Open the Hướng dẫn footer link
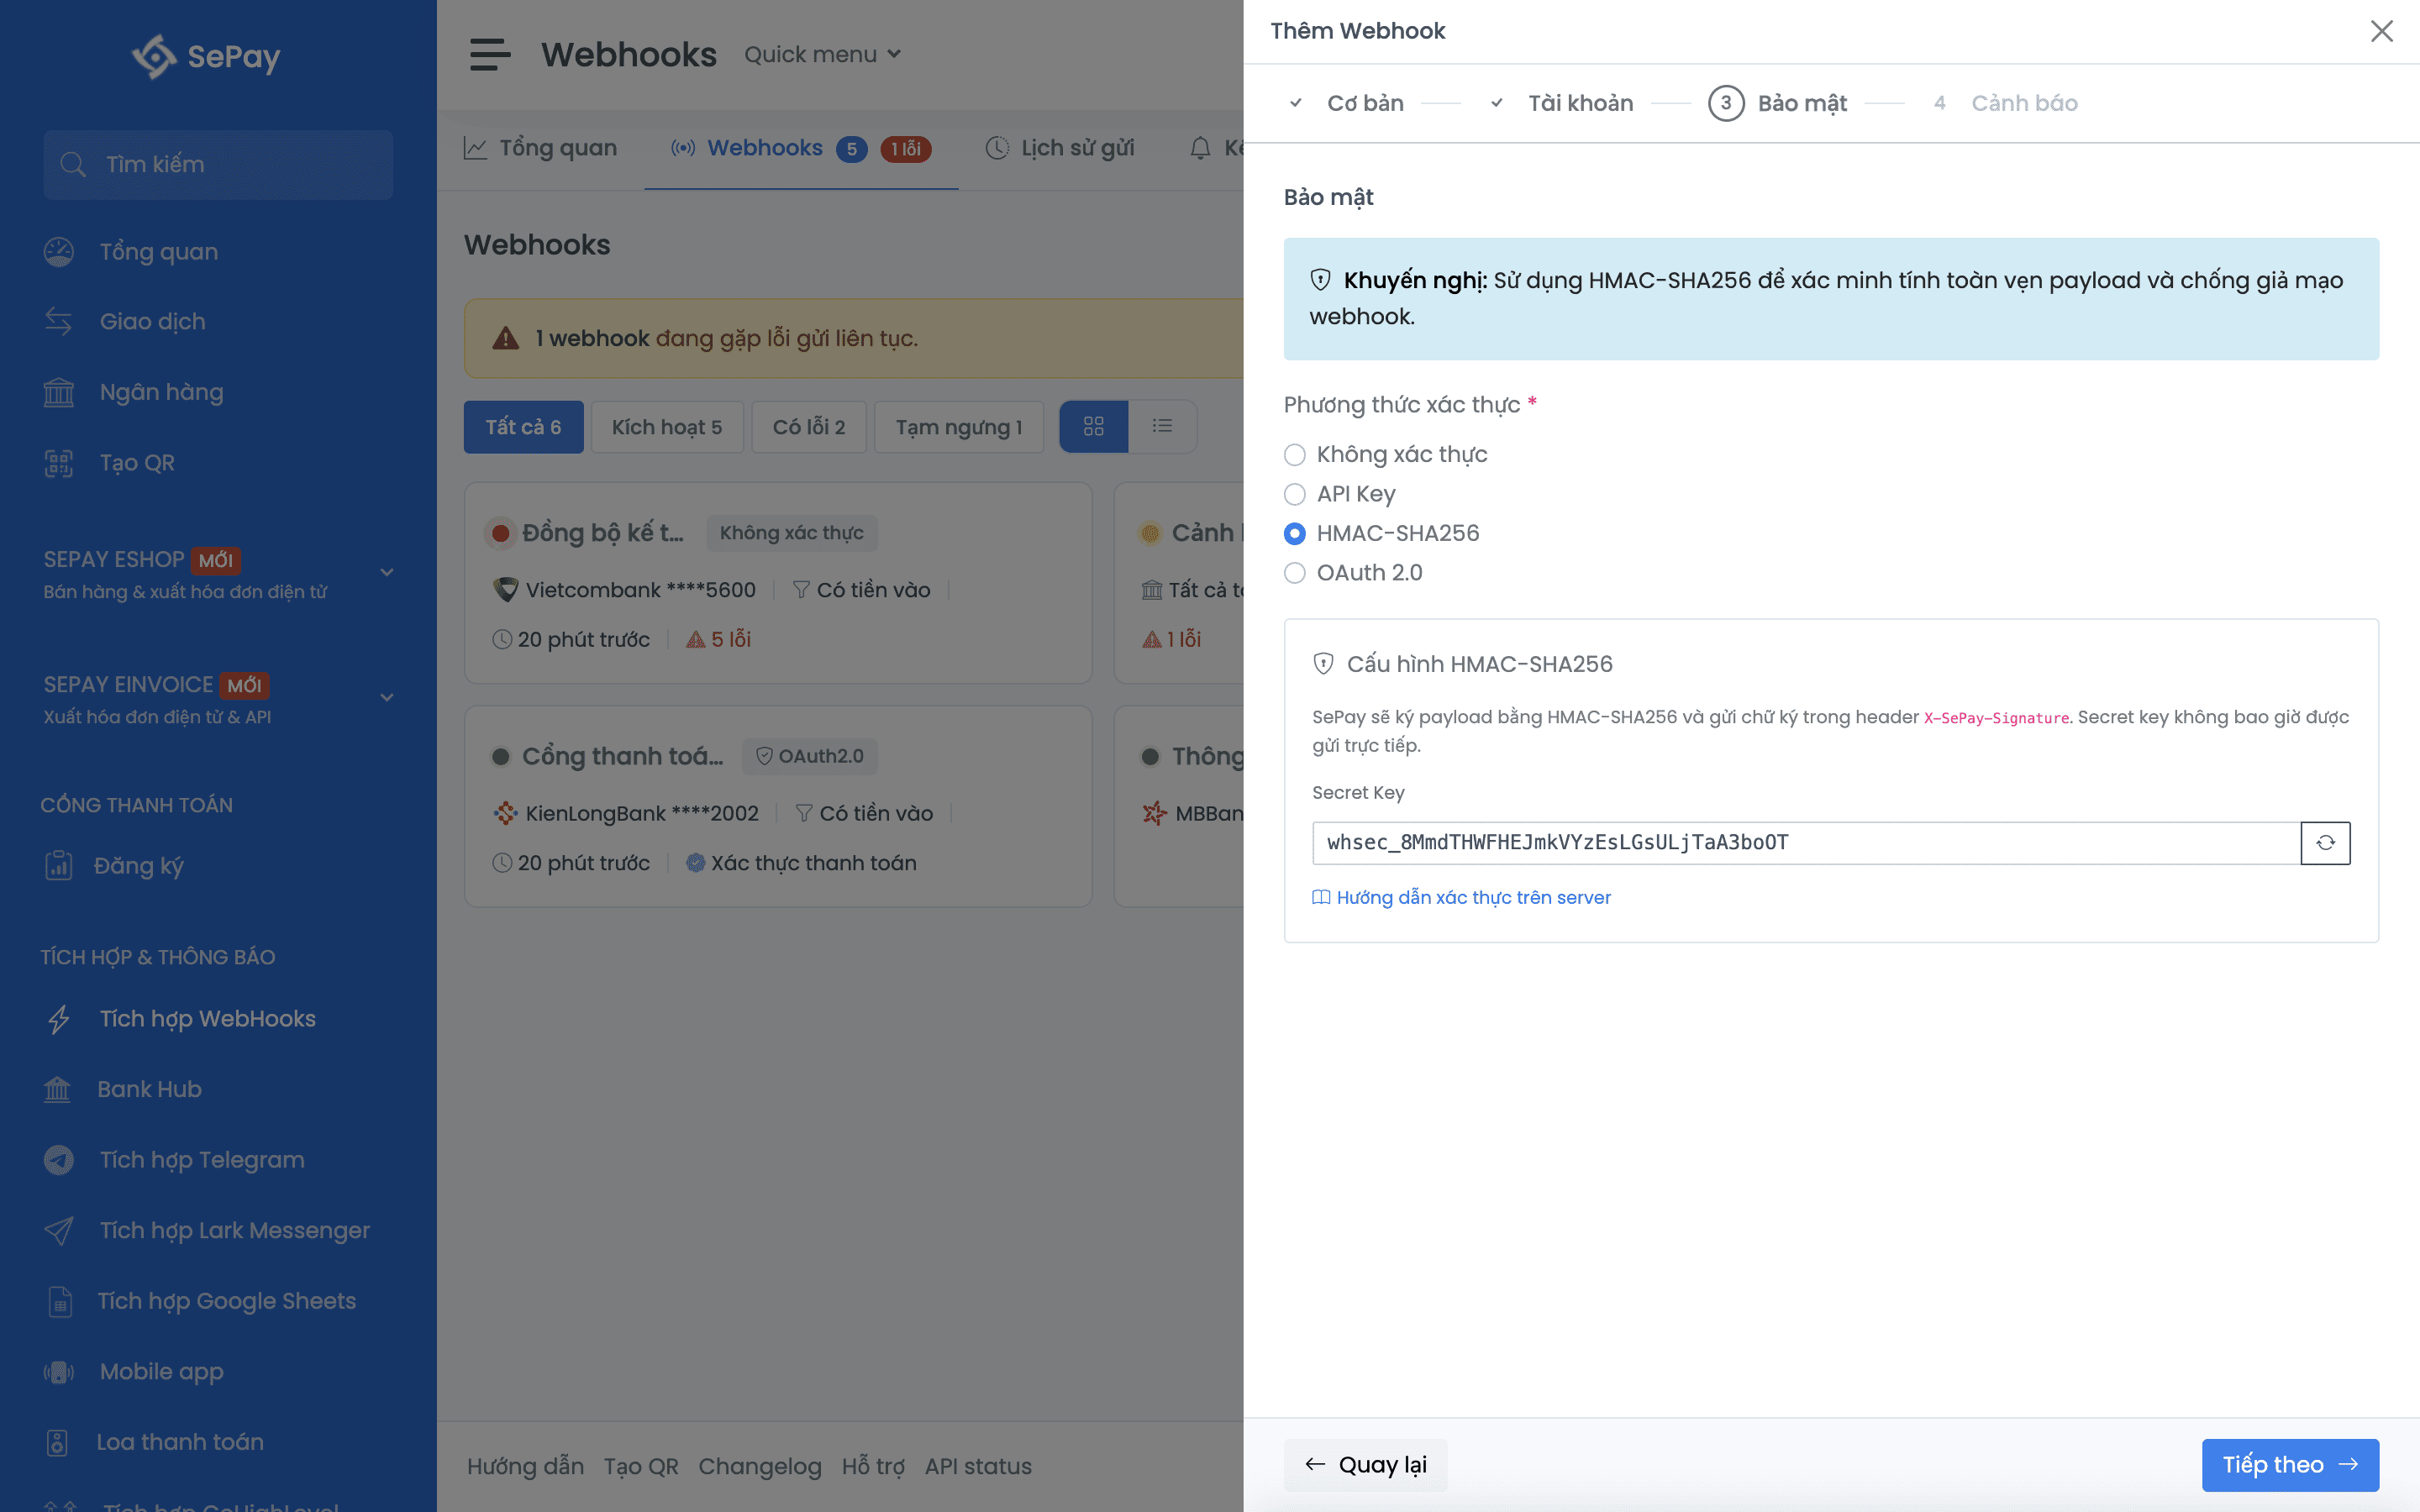Image resolution: width=2420 pixels, height=1512 pixels. coord(526,1467)
